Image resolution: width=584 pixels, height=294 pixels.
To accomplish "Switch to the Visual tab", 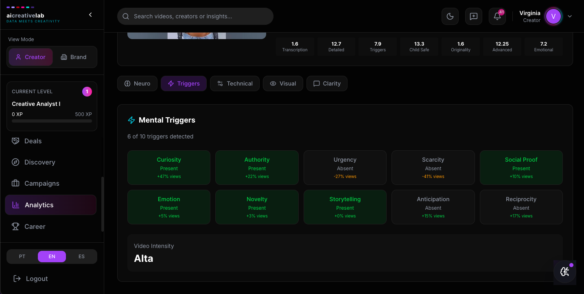I will [283, 83].
